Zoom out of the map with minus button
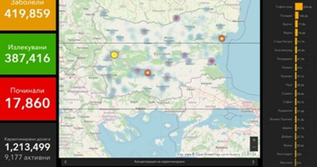 pyautogui.click(x=254, y=147)
